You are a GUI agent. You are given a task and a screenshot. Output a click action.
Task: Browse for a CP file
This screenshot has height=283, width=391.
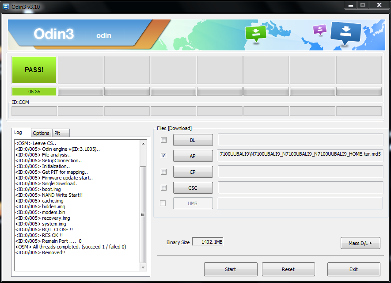pos(193,172)
